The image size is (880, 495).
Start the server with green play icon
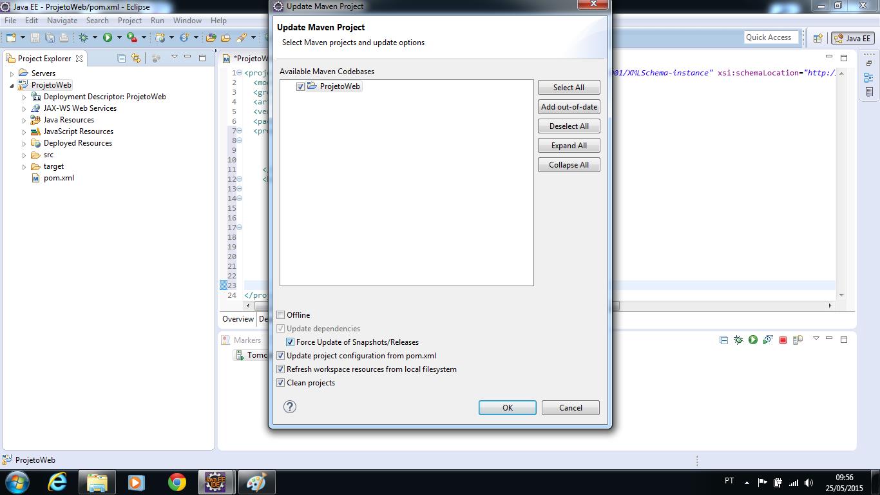tap(752, 340)
